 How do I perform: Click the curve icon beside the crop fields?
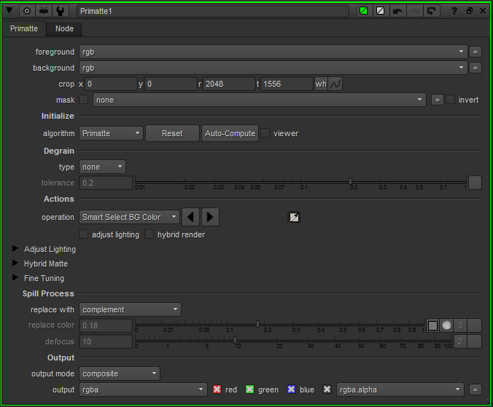pyautogui.click(x=336, y=84)
